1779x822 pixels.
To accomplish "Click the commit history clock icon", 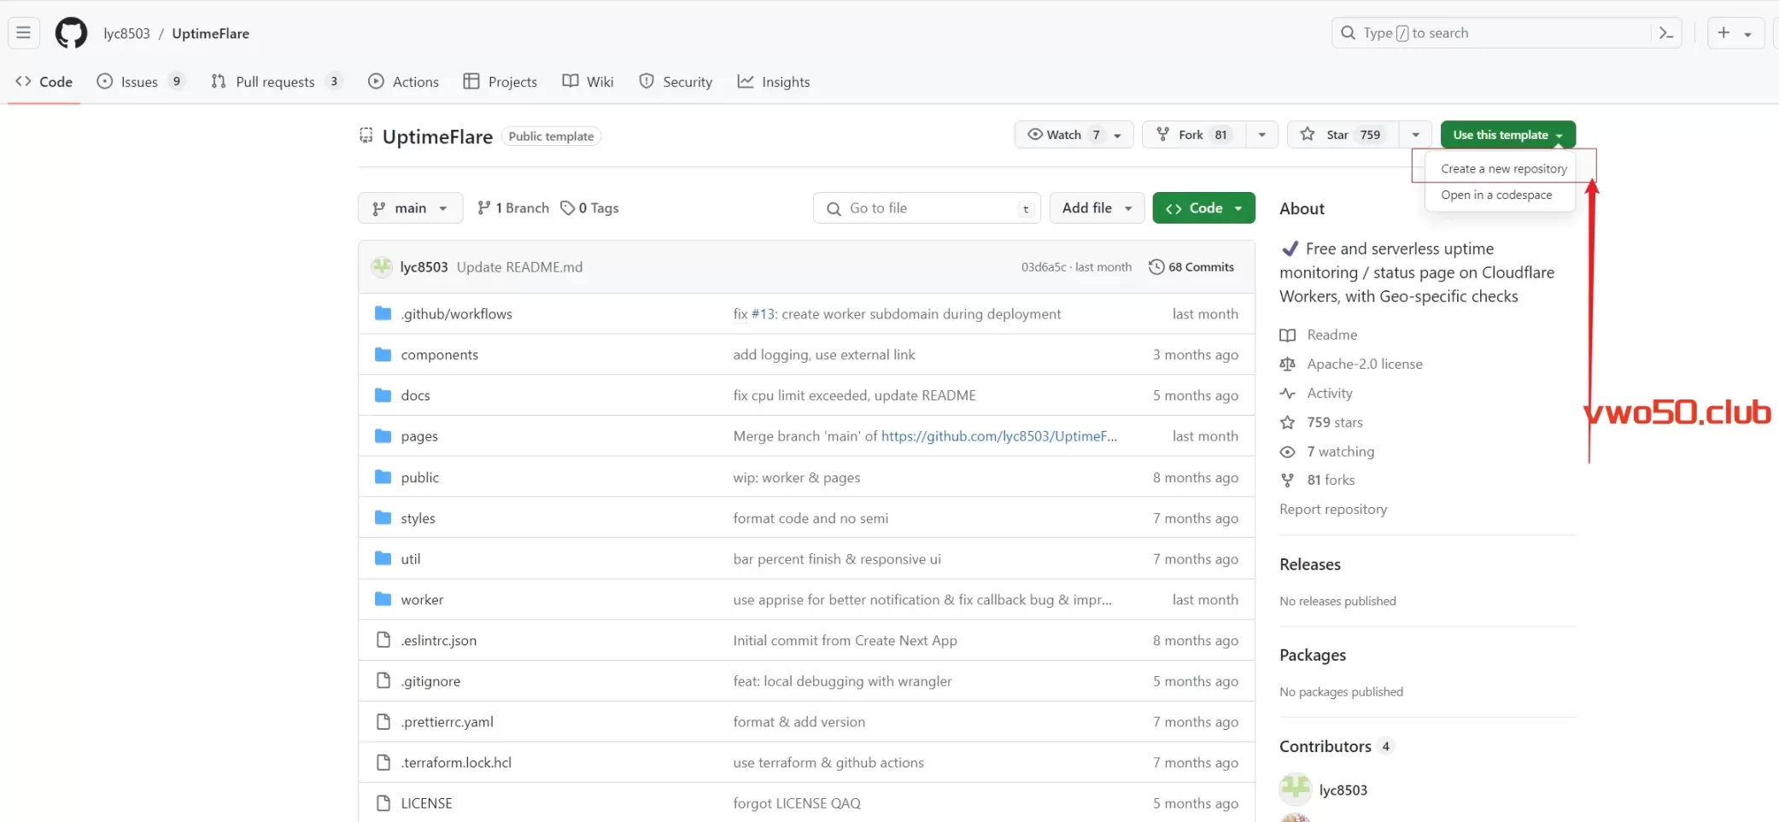I will [x=1156, y=267].
